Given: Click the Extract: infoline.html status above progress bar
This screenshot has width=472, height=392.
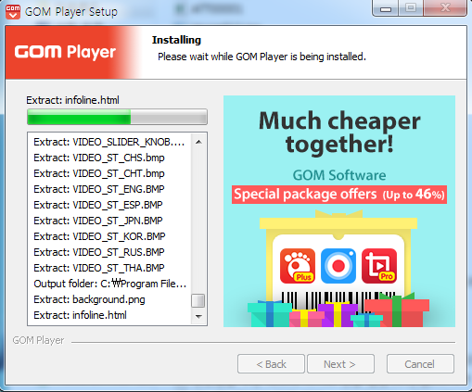Looking at the screenshot, I should coord(72,100).
